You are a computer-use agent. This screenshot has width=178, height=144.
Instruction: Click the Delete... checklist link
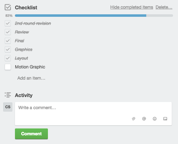point(164,7)
